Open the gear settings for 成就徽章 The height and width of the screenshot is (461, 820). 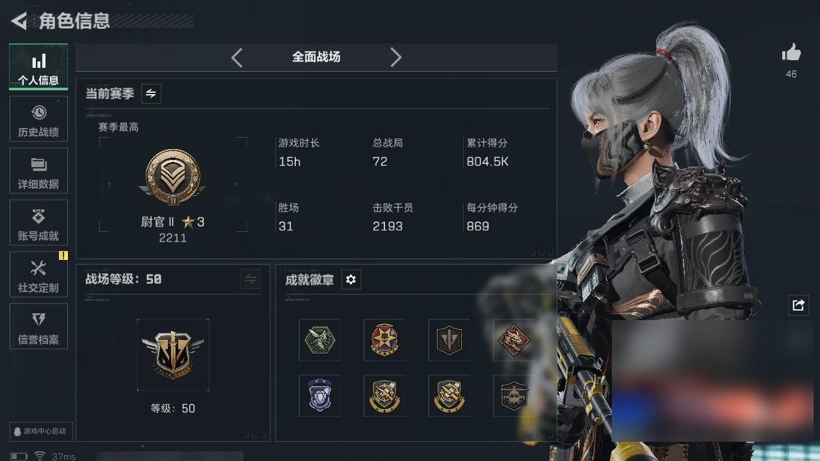tap(351, 280)
